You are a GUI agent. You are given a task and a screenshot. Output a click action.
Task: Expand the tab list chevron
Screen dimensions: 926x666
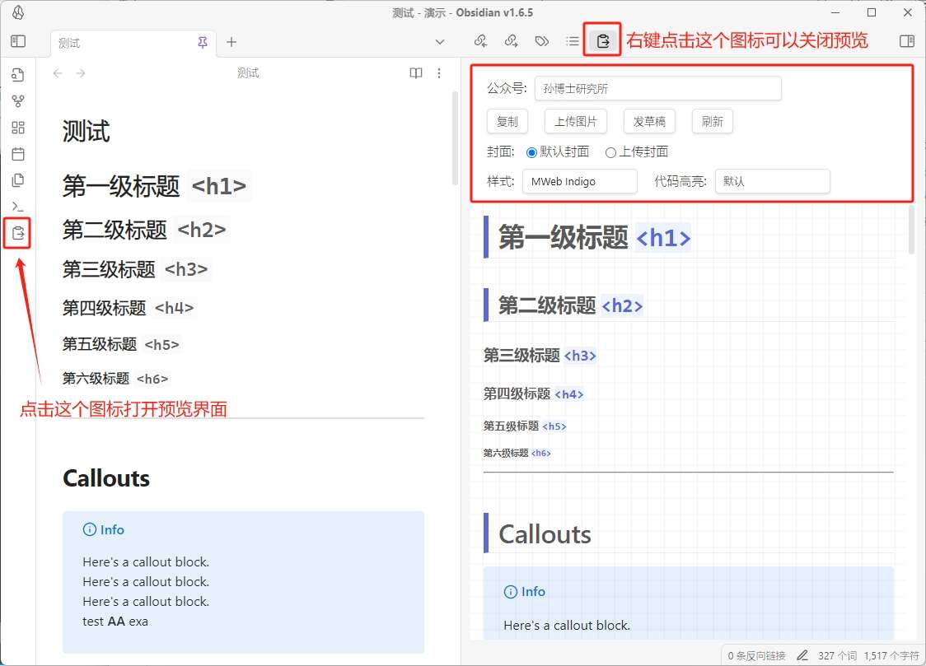click(x=440, y=42)
